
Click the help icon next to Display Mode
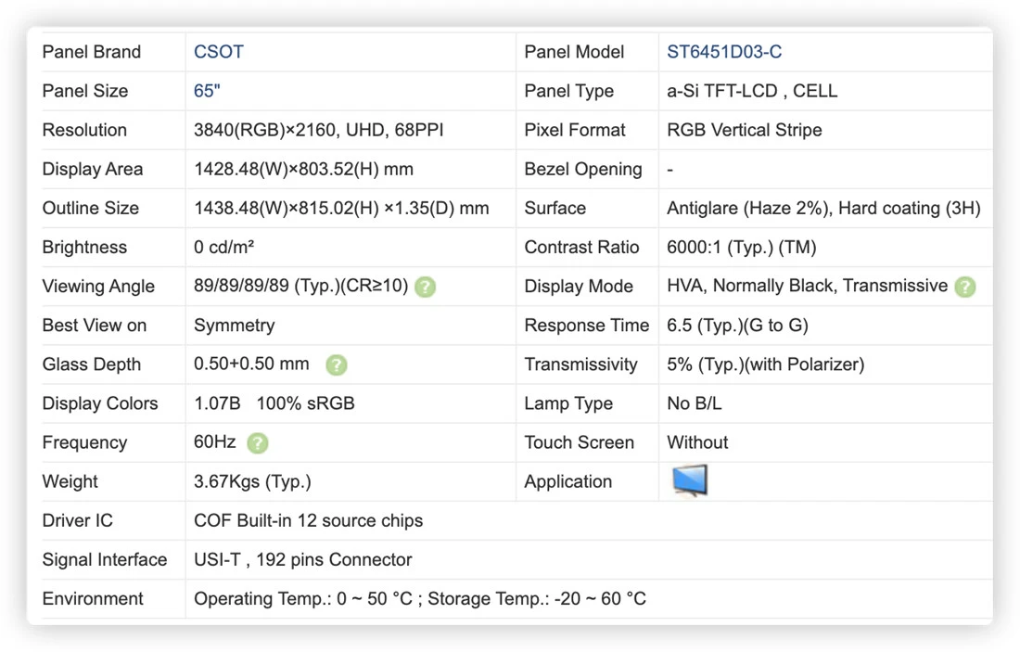(964, 287)
